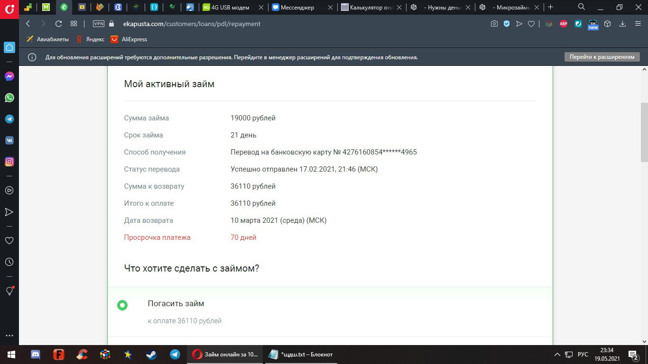Viewport: 648px width, 364px height.
Task: Open Speed Dial start page grid
Action: (x=74, y=24)
